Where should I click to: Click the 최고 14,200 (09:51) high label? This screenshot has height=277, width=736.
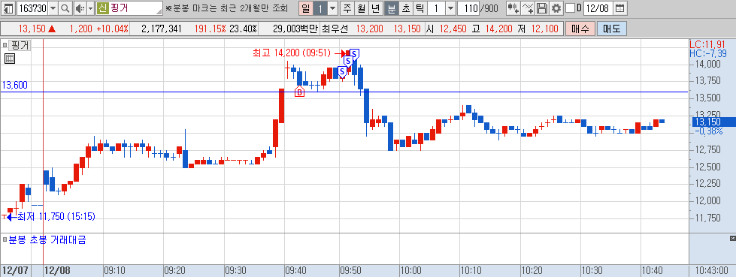click(292, 53)
